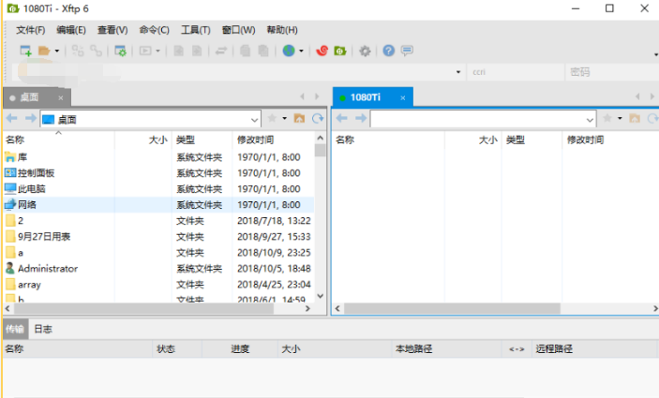
Task: Go back in remote 1080Ti pane
Action: pyautogui.click(x=342, y=118)
